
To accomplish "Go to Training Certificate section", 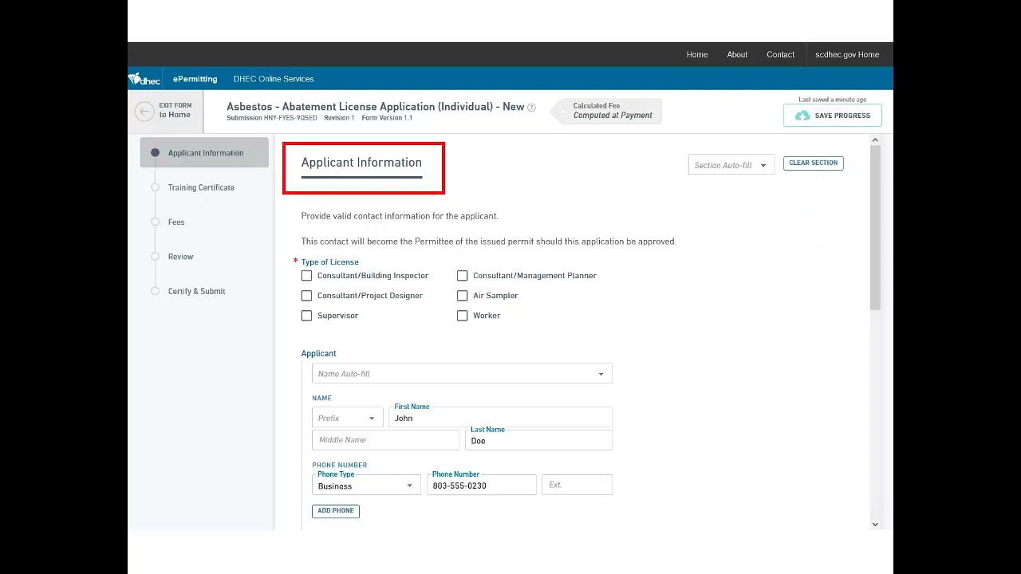I will 201,187.
